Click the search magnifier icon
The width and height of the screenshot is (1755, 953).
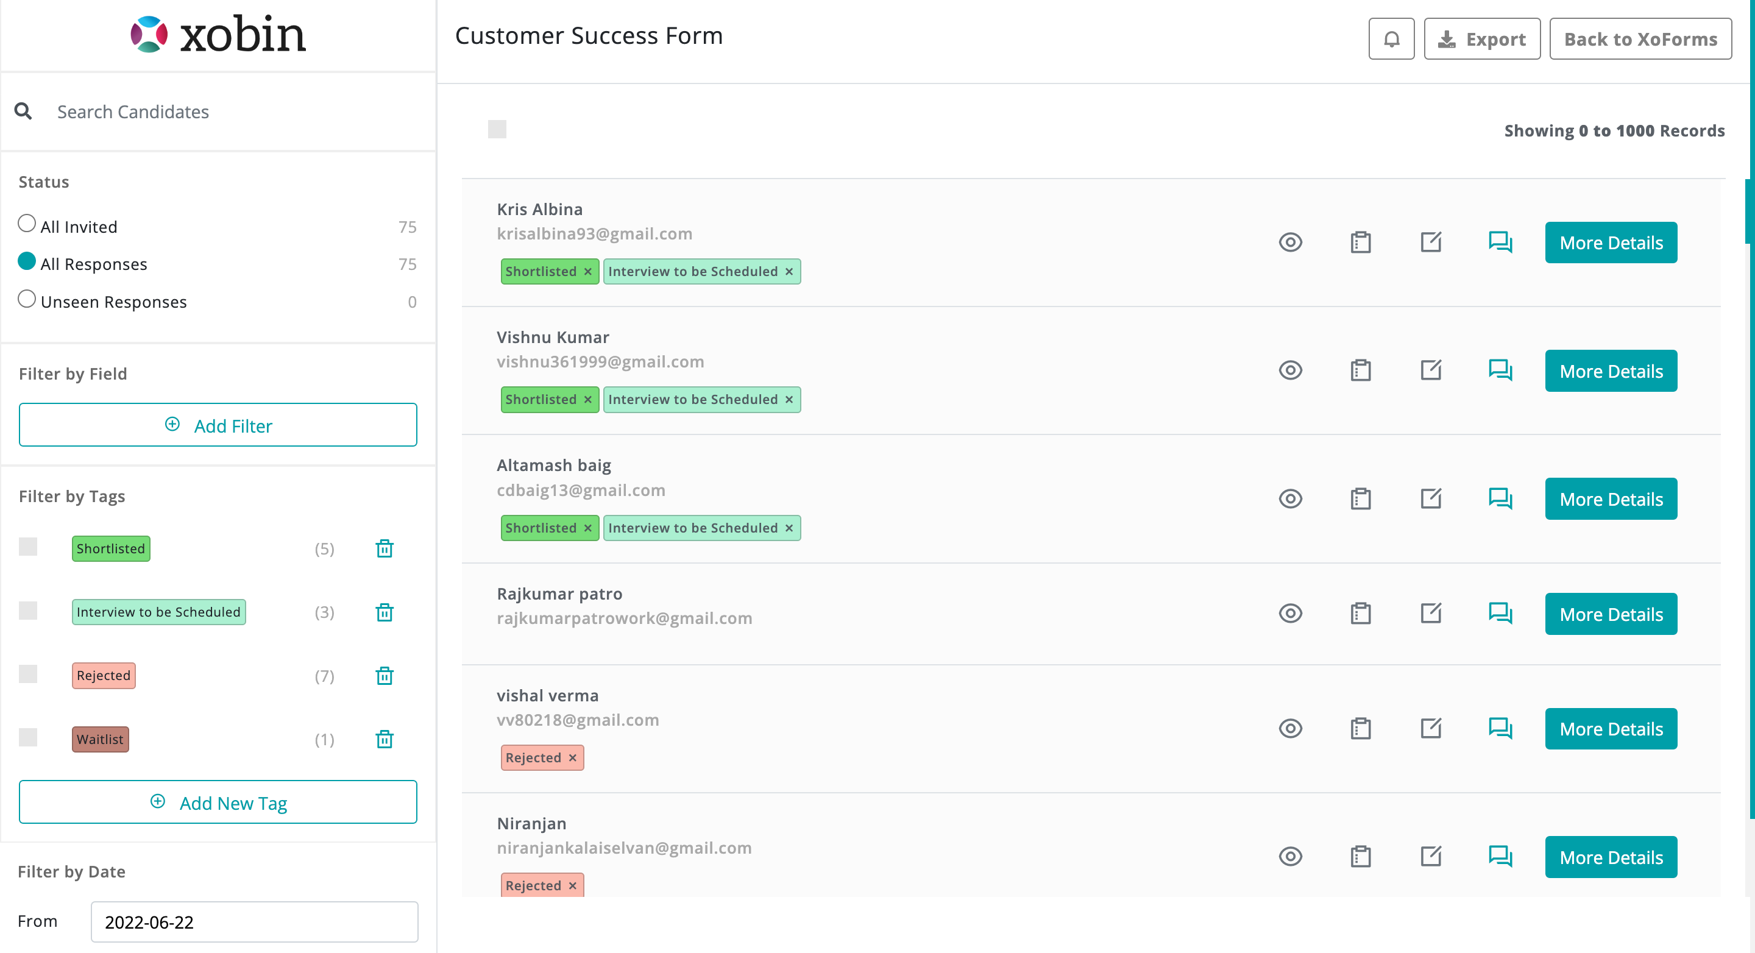[x=23, y=111]
